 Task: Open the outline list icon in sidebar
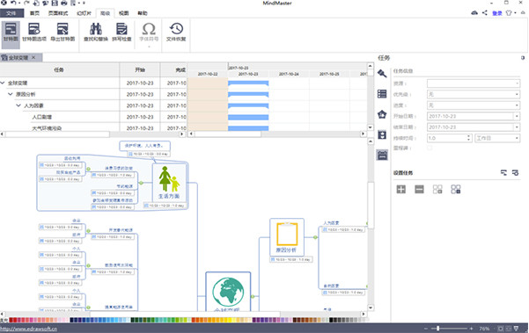pyautogui.click(x=382, y=94)
